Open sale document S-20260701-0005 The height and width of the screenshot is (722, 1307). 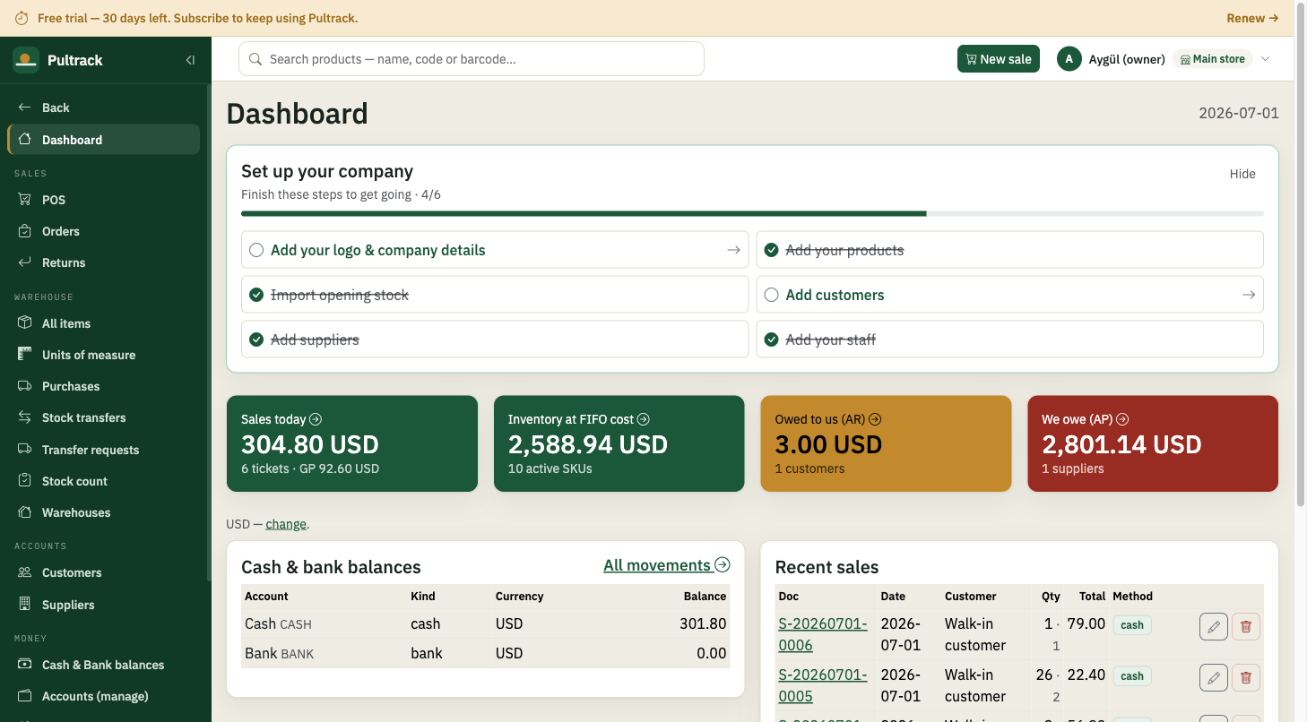822,685
